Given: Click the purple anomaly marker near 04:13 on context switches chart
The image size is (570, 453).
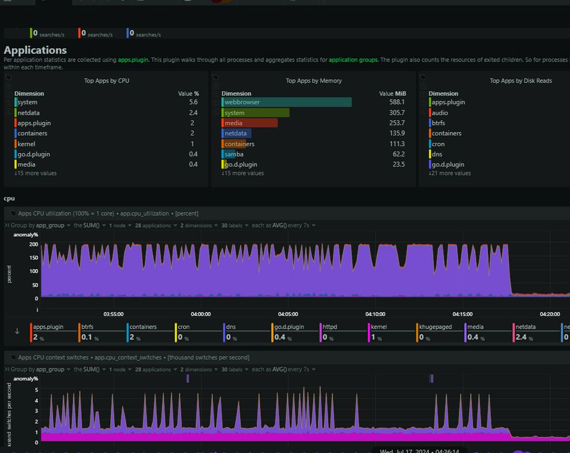Looking at the screenshot, I should click(431, 379).
